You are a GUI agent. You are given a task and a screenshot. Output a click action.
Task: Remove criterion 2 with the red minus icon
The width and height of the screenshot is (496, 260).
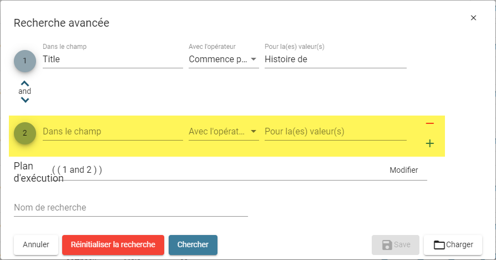(429, 123)
